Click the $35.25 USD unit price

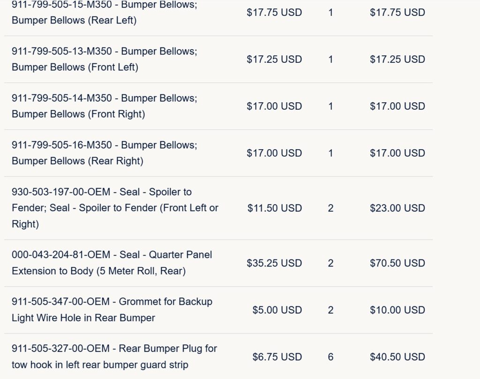click(274, 263)
